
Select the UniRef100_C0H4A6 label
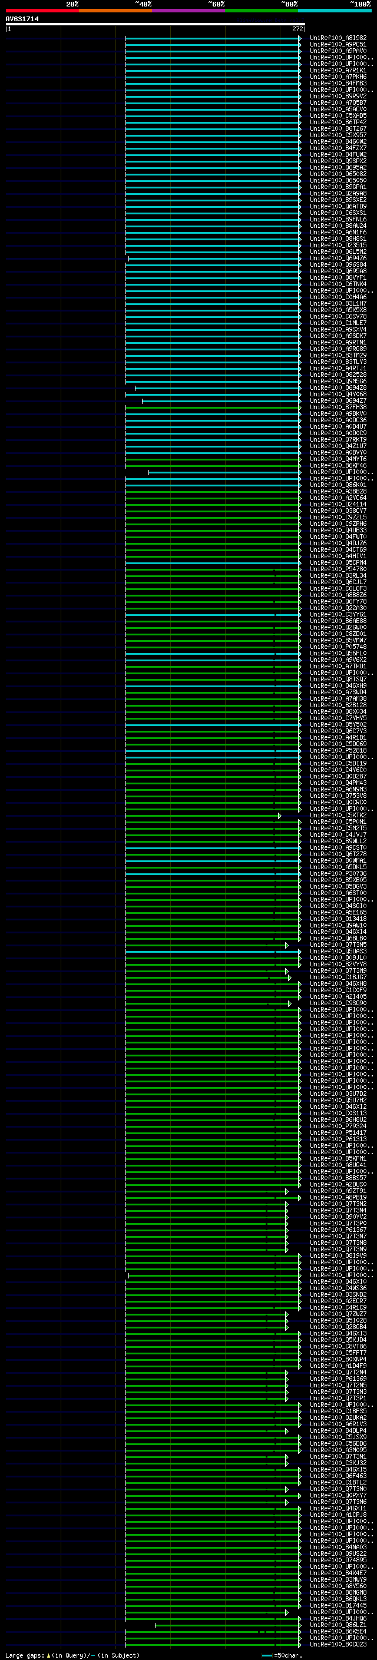(338, 297)
